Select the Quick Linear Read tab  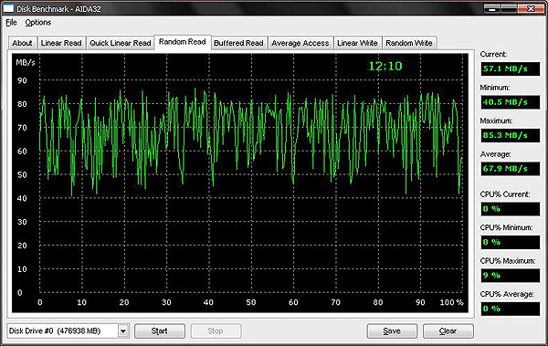[121, 43]
